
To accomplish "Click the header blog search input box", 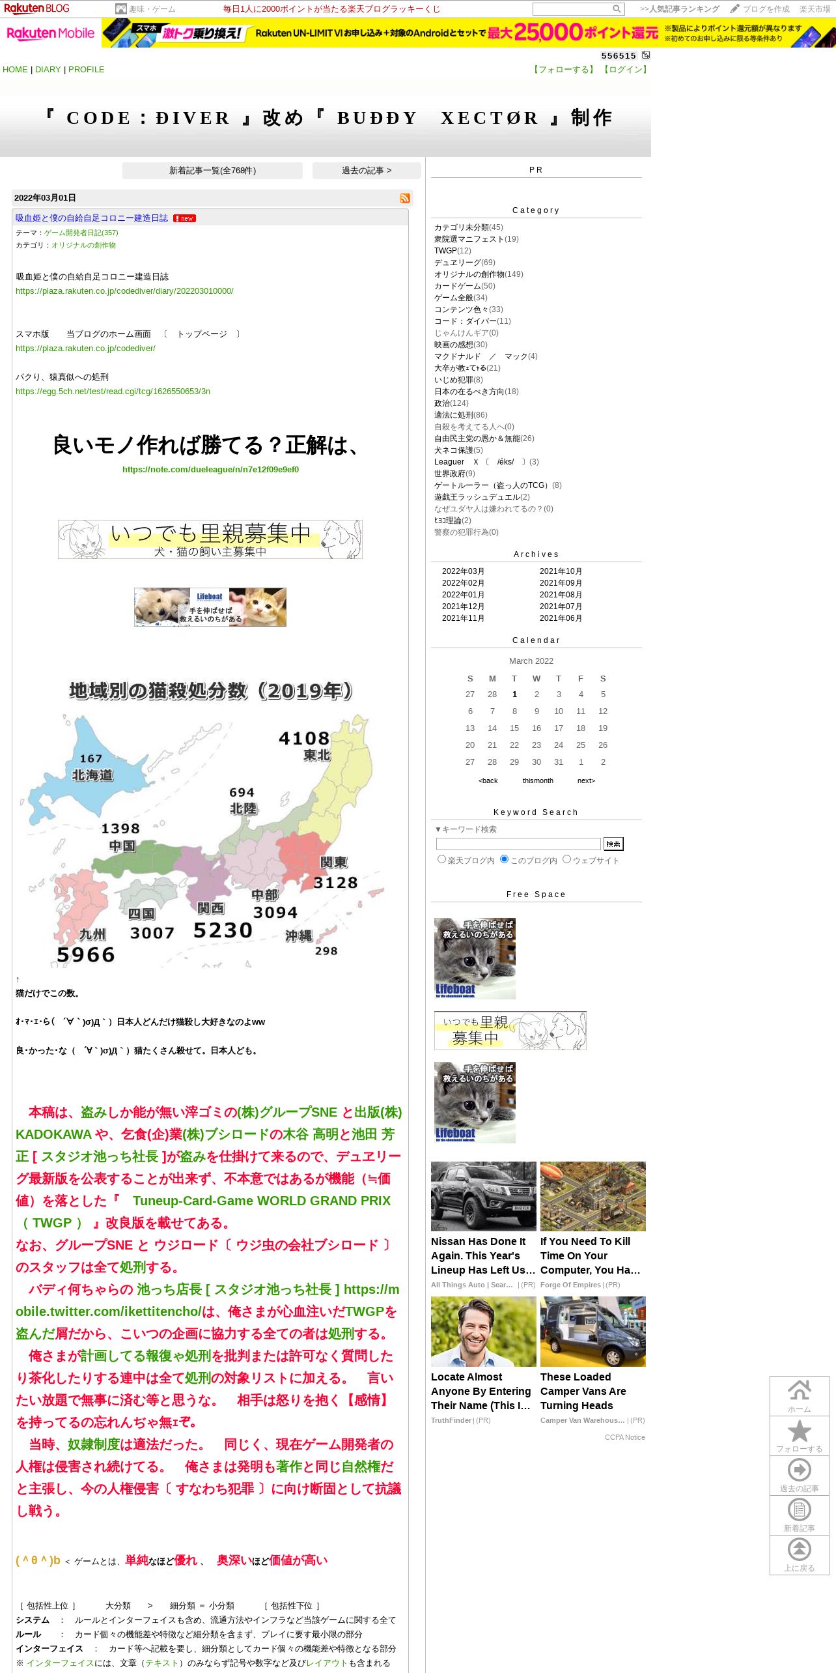I will tap(572, 9).
